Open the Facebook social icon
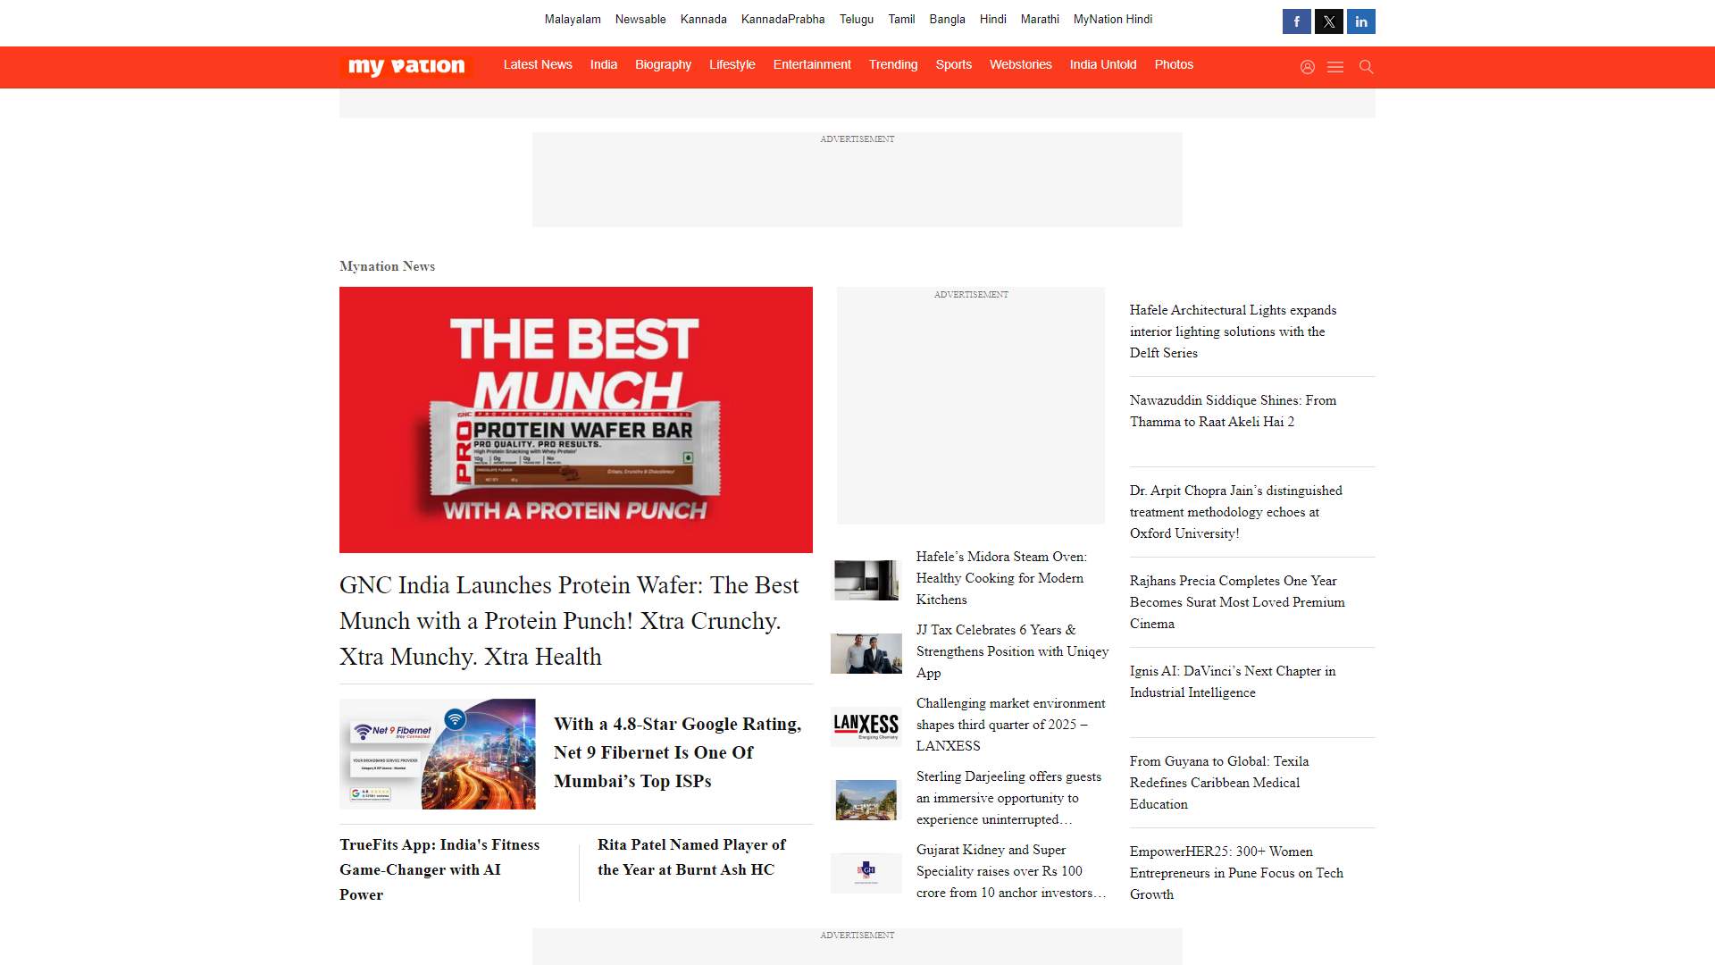 1296,21
